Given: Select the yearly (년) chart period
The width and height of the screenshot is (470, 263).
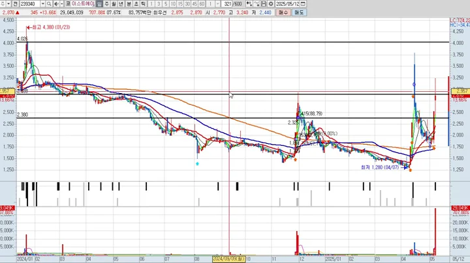Looking at the screenshot, I should coord(121,4).
